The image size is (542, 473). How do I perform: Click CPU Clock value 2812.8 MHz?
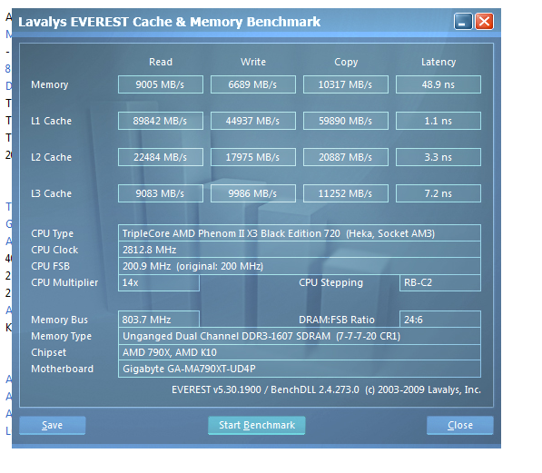[300, 250]
